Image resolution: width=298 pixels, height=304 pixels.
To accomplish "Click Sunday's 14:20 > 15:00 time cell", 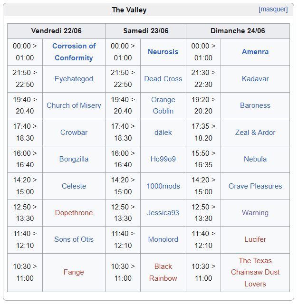I will click(203, 186).
